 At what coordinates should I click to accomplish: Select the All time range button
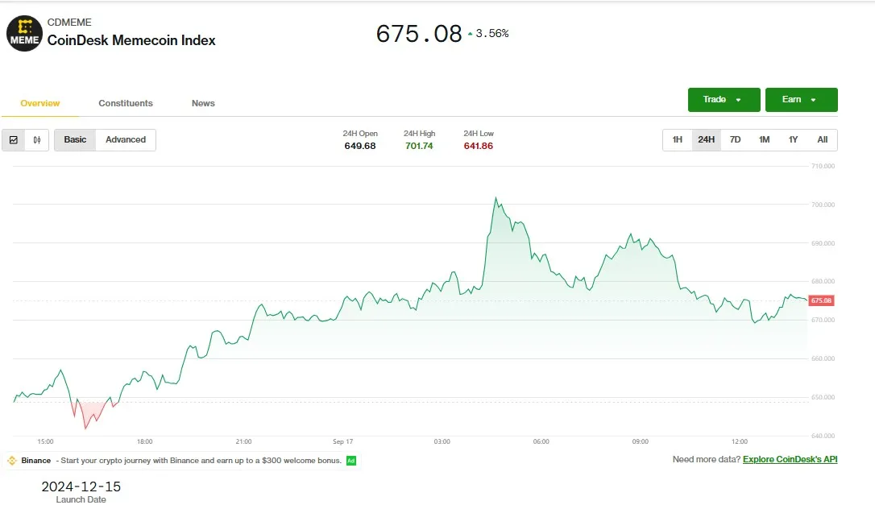pos(822,139)
